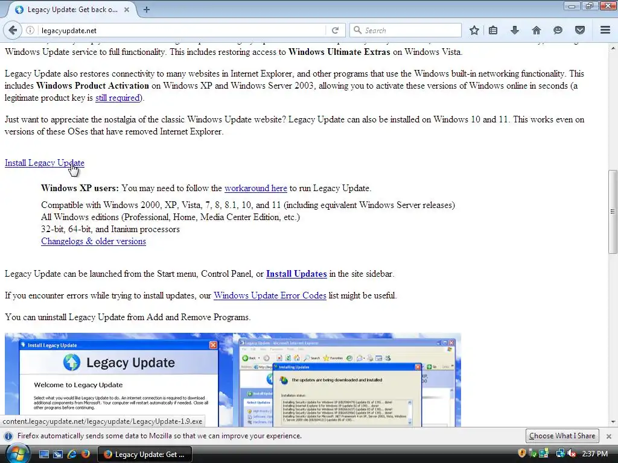Click the bold Install Updates link
Viewport: 618px width, 463px height.
(296, 274)
